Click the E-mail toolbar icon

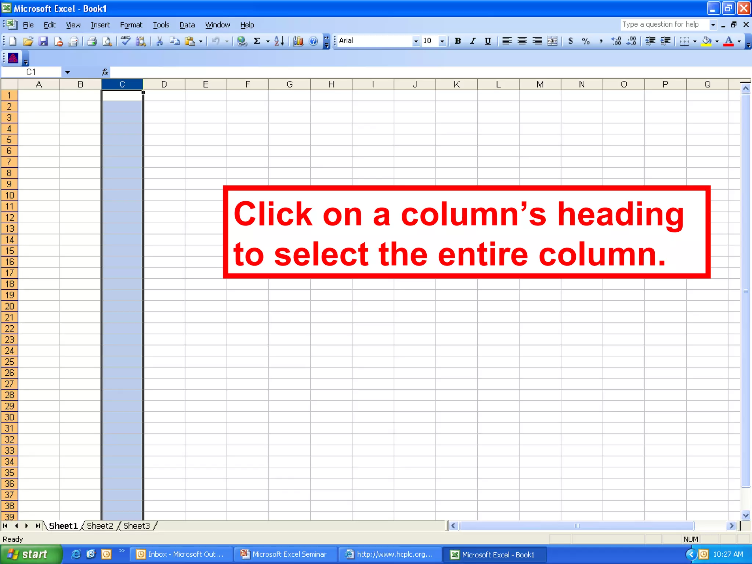point(73,41)
